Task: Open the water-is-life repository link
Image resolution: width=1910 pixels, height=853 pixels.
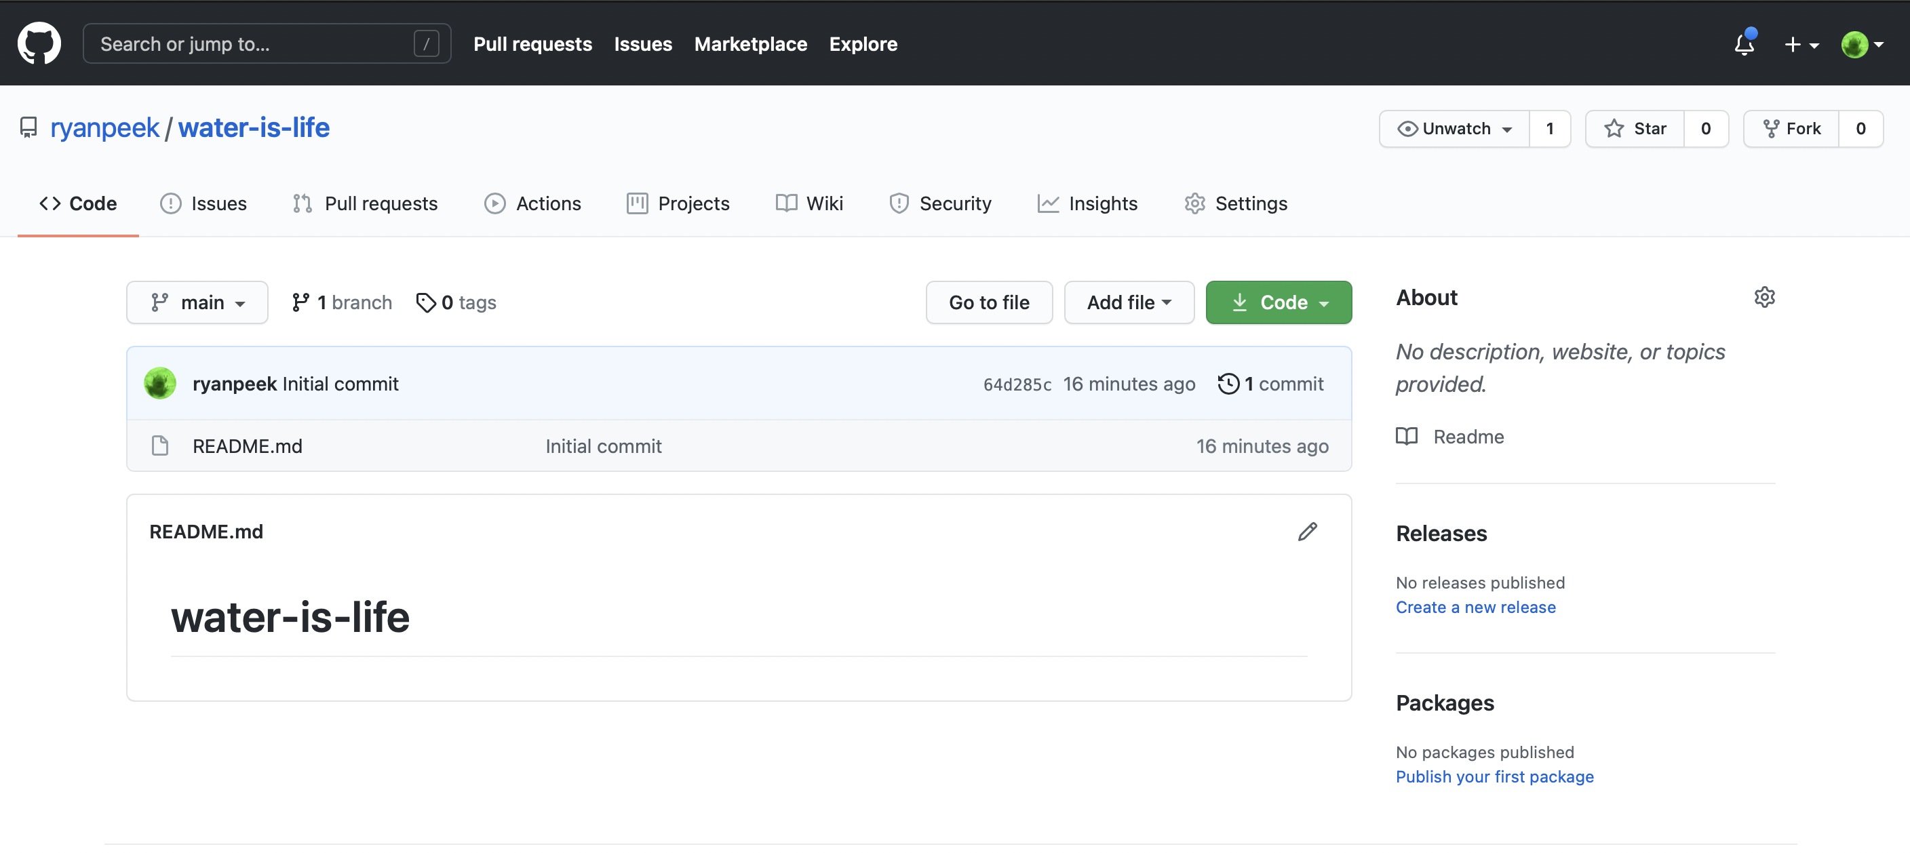Action: [254, 128]
